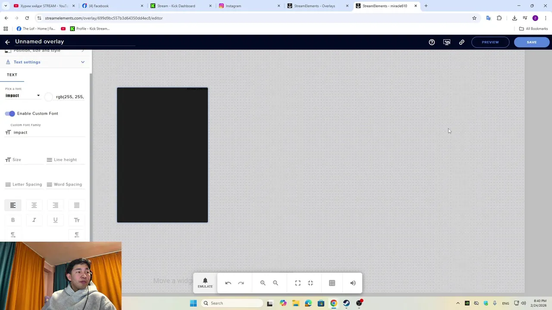Click the address bar URL
The image size is (552, 310).
pyautogui.click(x=103, y=18)
